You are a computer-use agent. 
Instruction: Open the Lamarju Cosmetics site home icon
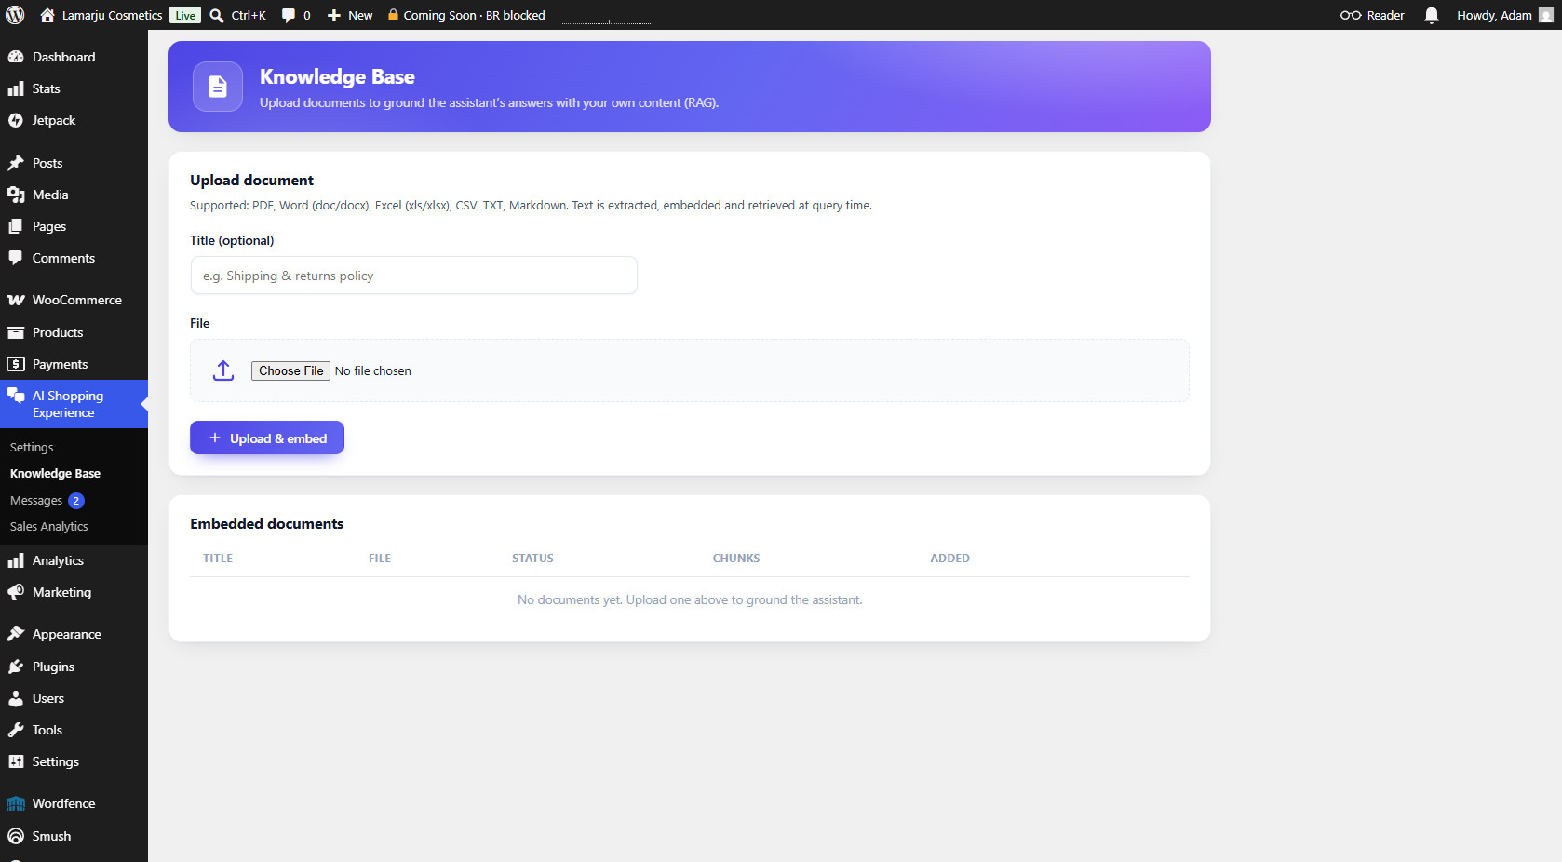47,15
